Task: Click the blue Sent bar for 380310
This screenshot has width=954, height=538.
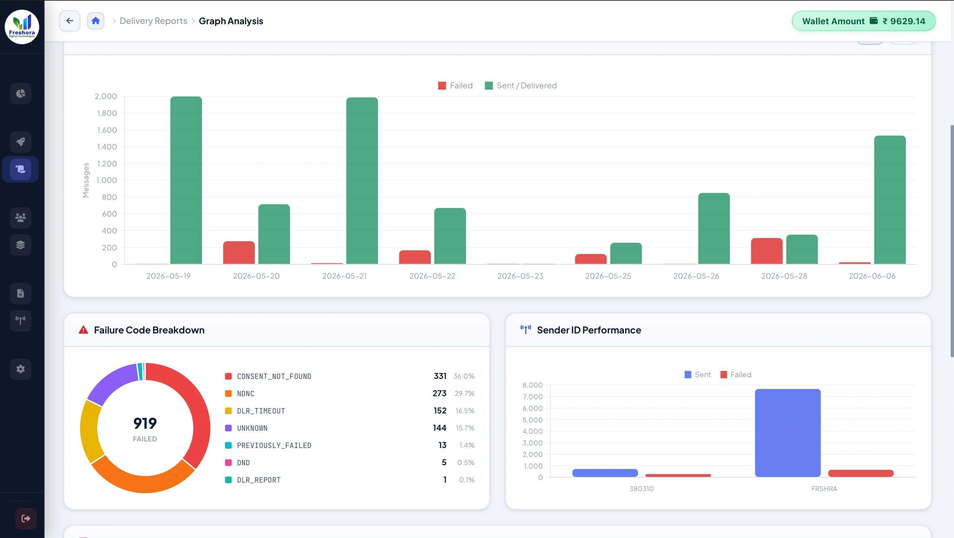Action: coord(605,473)
